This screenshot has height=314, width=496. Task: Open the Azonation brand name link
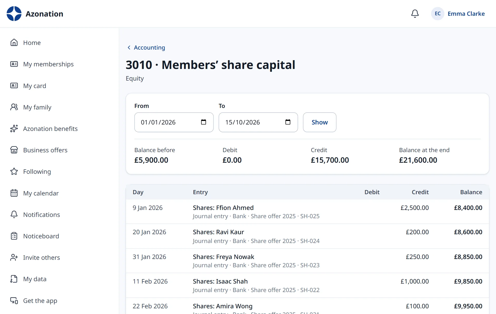pos(44,14)
